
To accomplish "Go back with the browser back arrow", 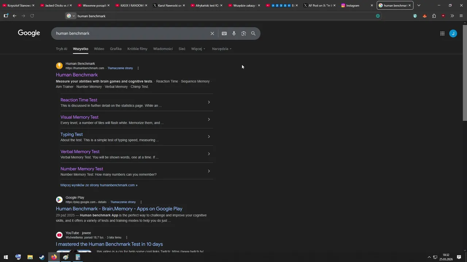I will coord(15,16).
